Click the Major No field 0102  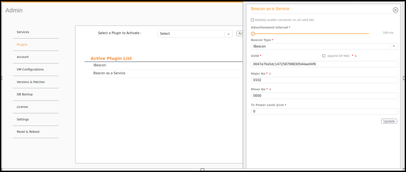[x=324, y=80]
